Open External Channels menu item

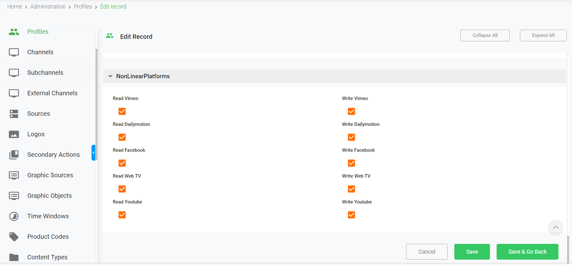point(52,93)
